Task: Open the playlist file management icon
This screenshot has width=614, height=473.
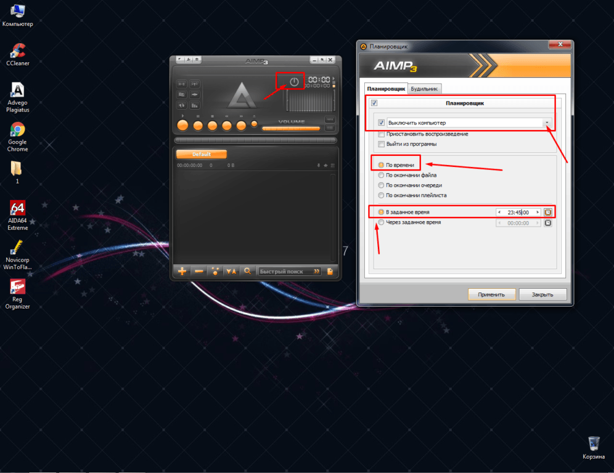Action: point(330,271)
